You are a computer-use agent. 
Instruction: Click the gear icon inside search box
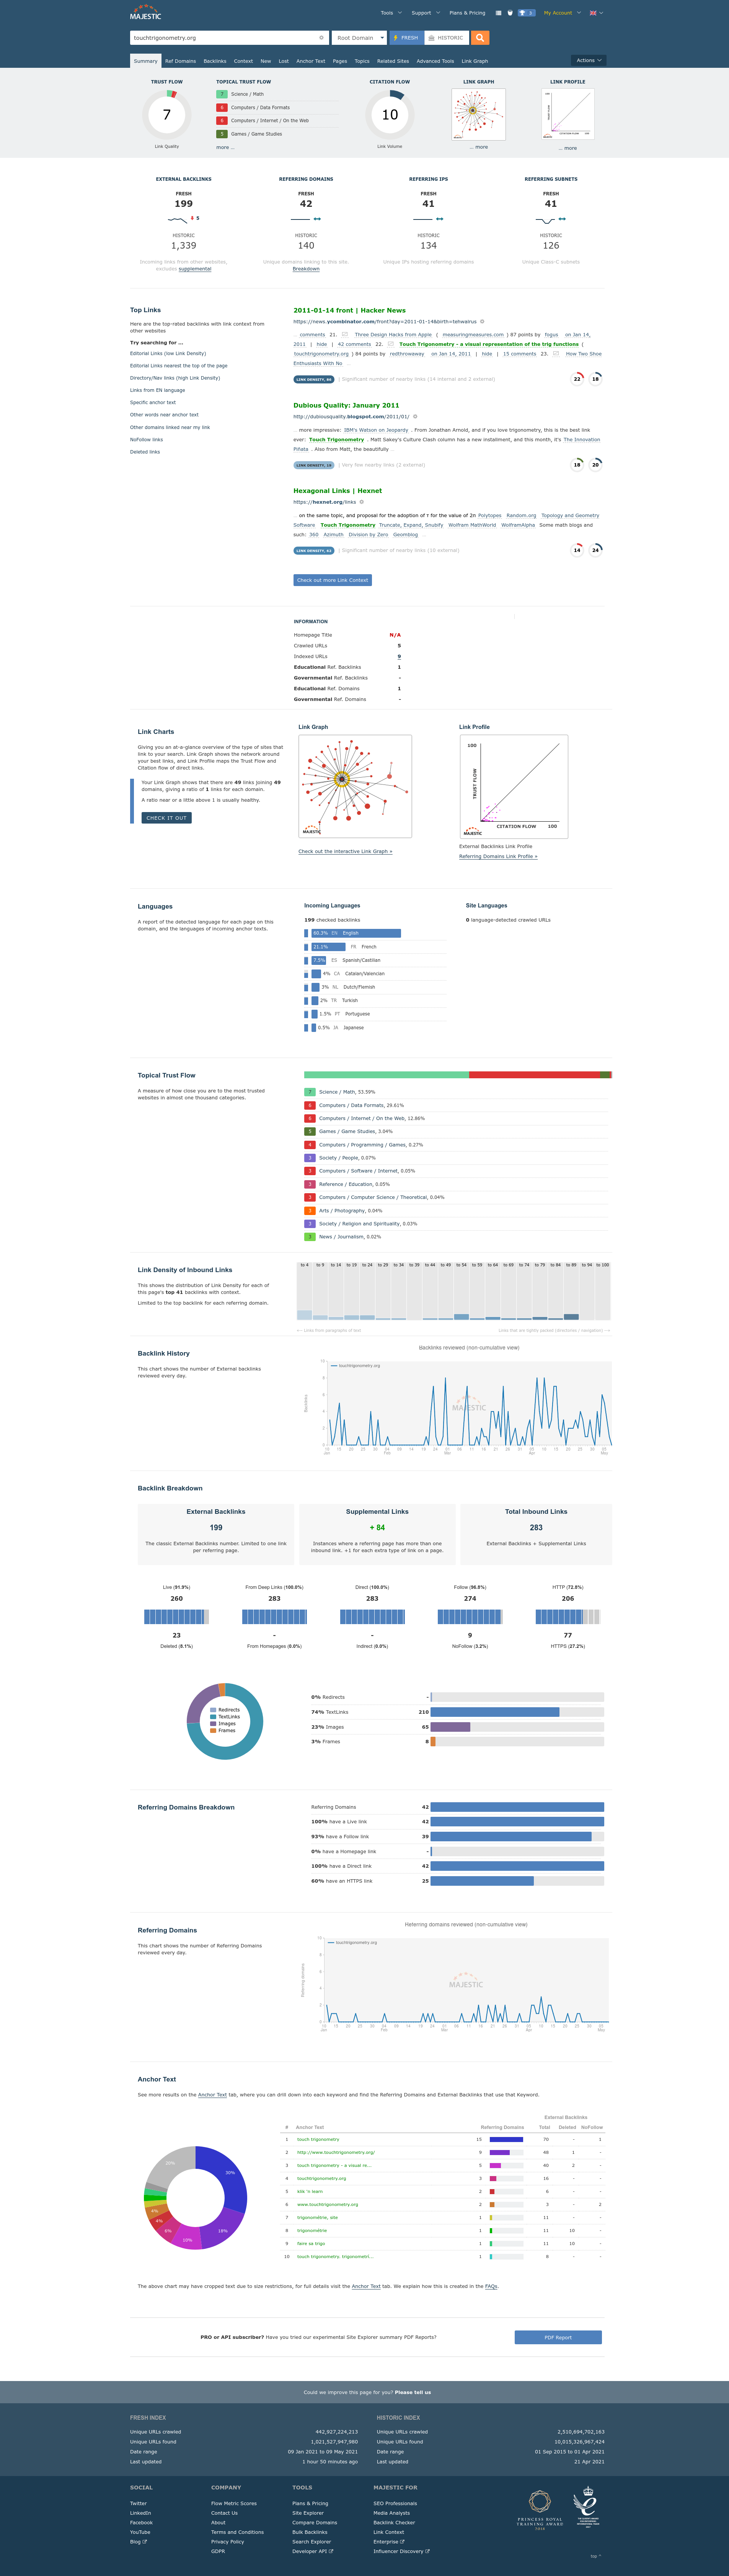[321, 38]
